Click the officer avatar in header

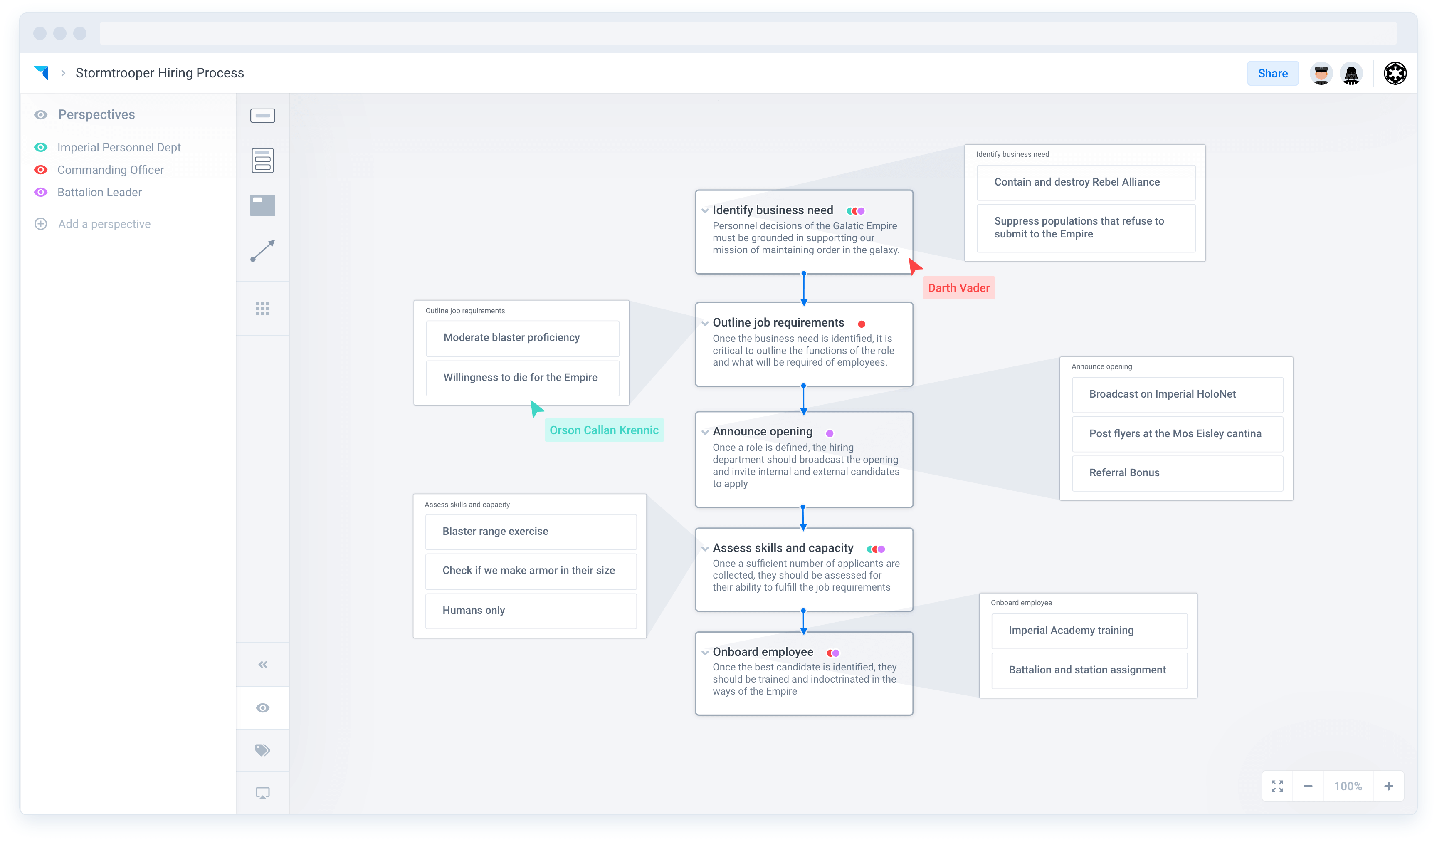pyautogui.click(x=1321, y=73)
